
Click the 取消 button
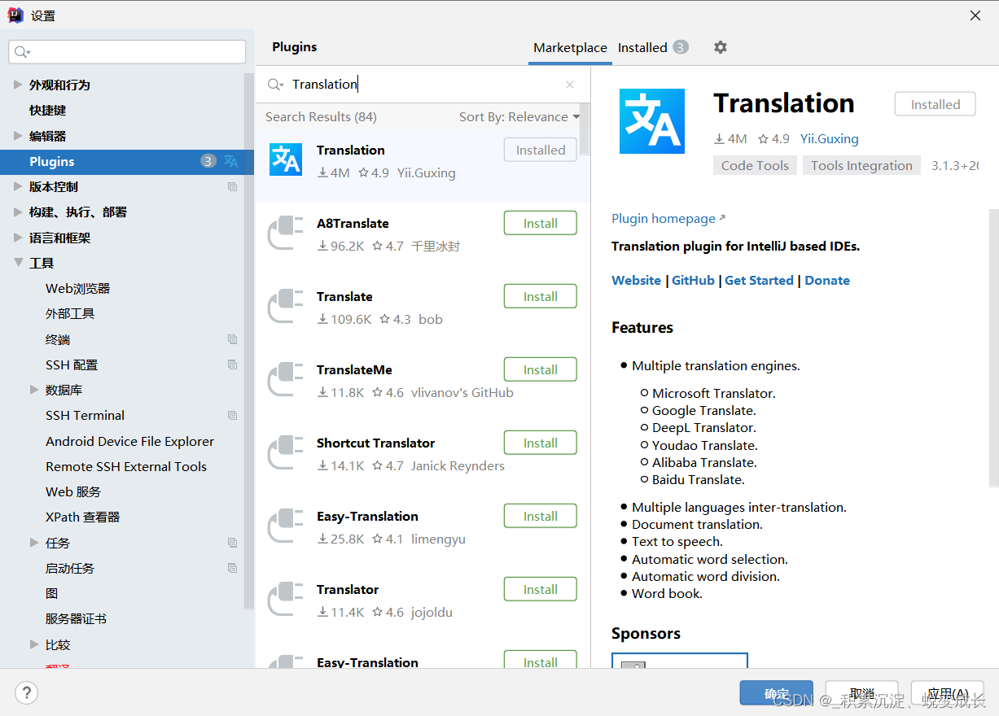[x=861, y=693]
